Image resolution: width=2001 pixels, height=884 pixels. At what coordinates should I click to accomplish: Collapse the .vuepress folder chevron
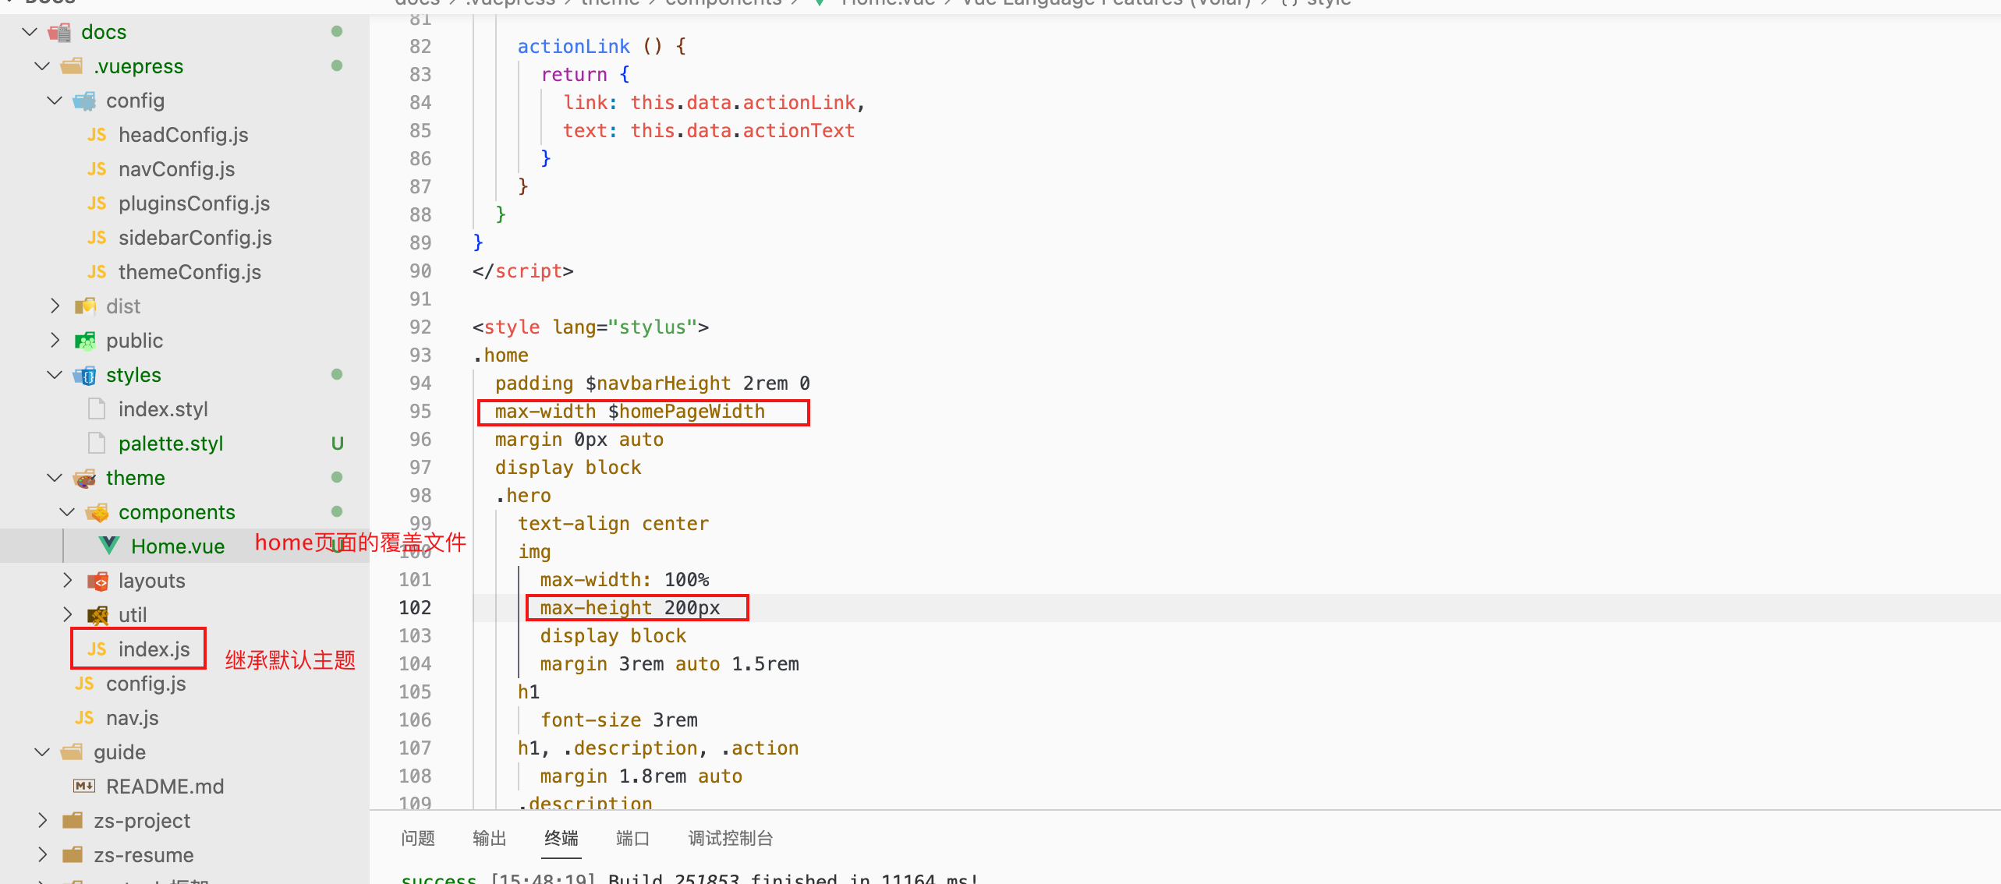click(x=42, y=66)
